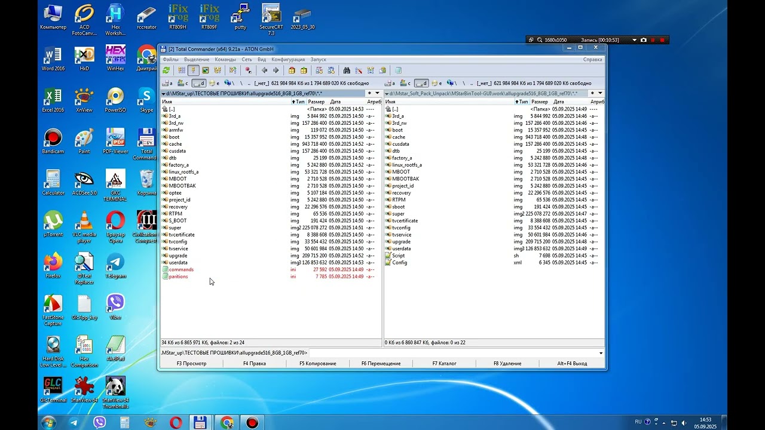Open Выделение menu
This screenshot has width=765, height=430.
[197, 60]
